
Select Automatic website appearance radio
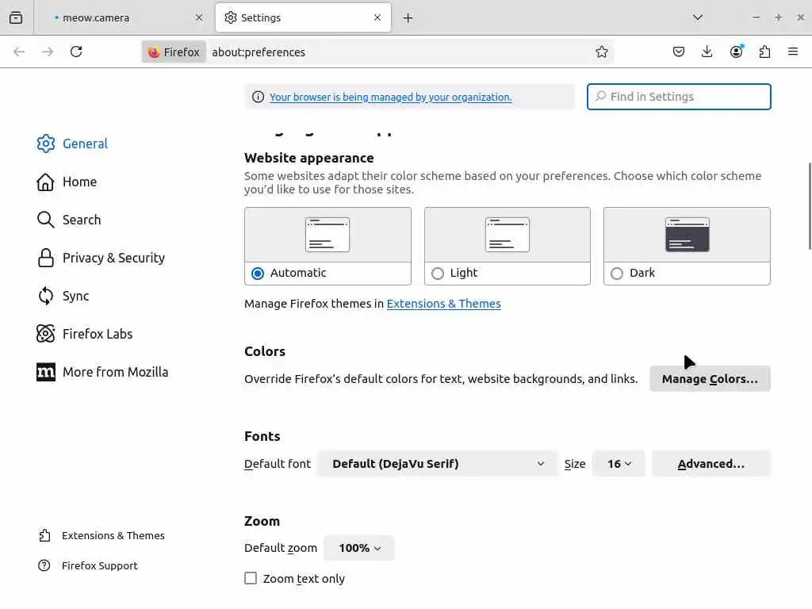pyautogui.click(x=258, y=273)
